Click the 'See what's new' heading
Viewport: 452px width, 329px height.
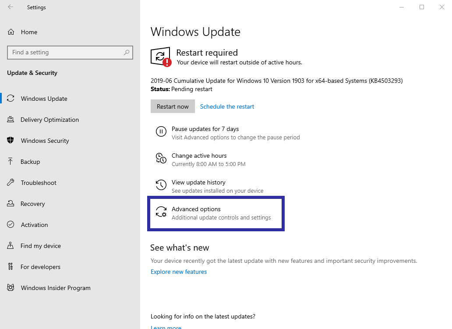[x=180, y=248]
